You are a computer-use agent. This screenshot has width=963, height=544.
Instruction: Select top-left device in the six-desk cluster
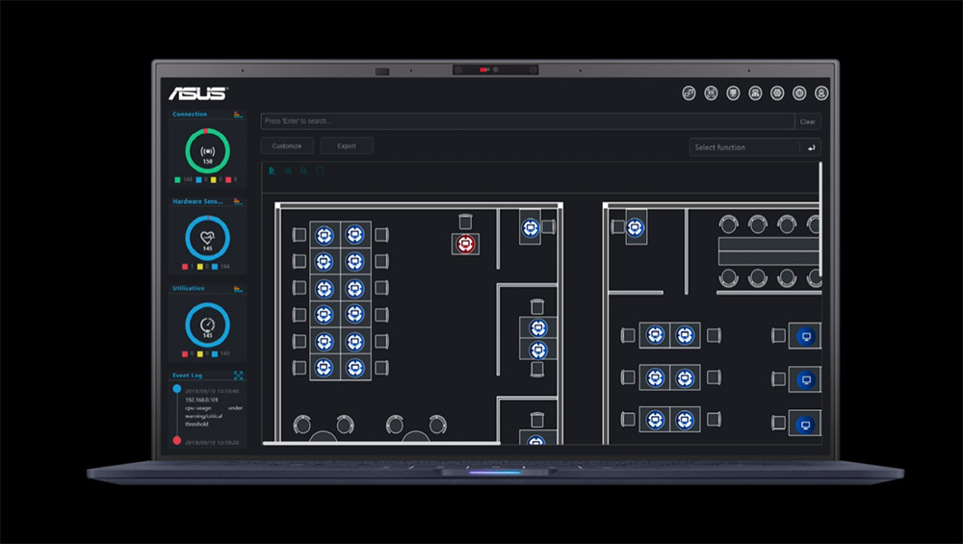655,335
